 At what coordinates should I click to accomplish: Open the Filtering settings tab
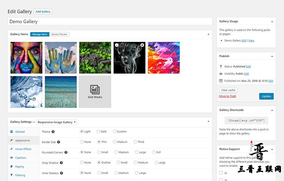pyautogui.click(x=24, y=175)
